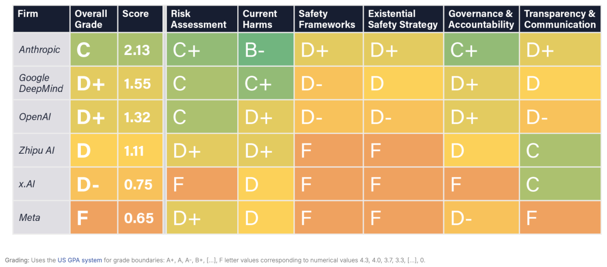Select the Current Harms column header
Image resolution: width=607 pixels, height=267 pixels.
[x=266, y=19]
